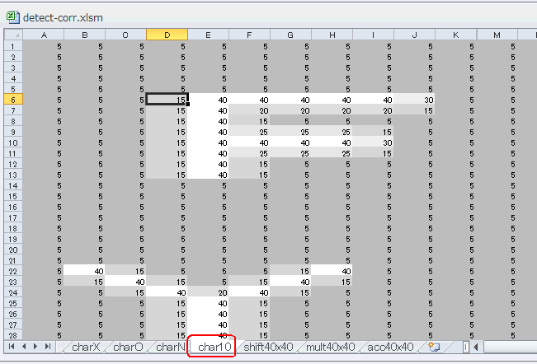
Task: Select column I header
Action: click(373, 35)
